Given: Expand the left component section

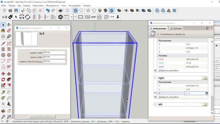Looking at the screenshot, I should (x=155, y=104).
